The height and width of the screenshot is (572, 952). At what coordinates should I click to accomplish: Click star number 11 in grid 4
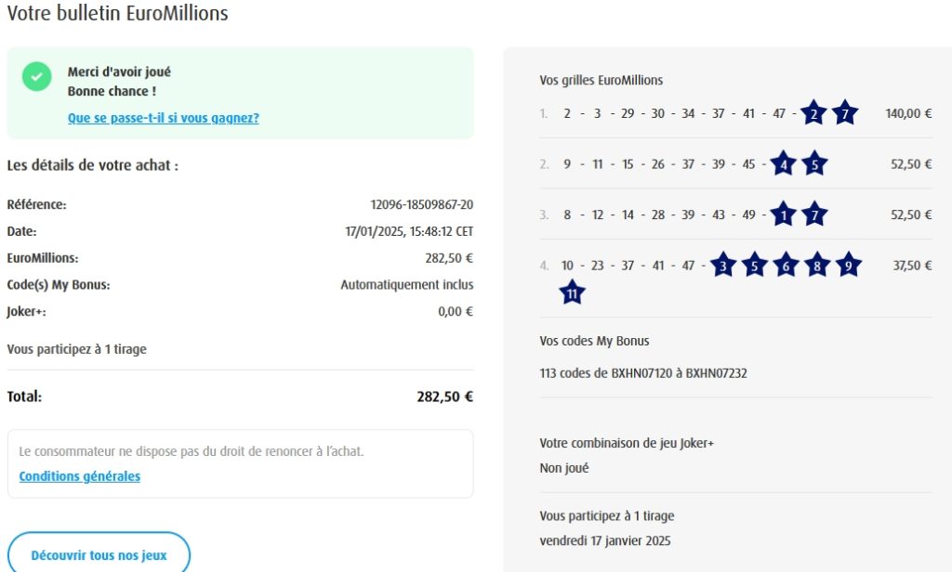tap(573, 294)
